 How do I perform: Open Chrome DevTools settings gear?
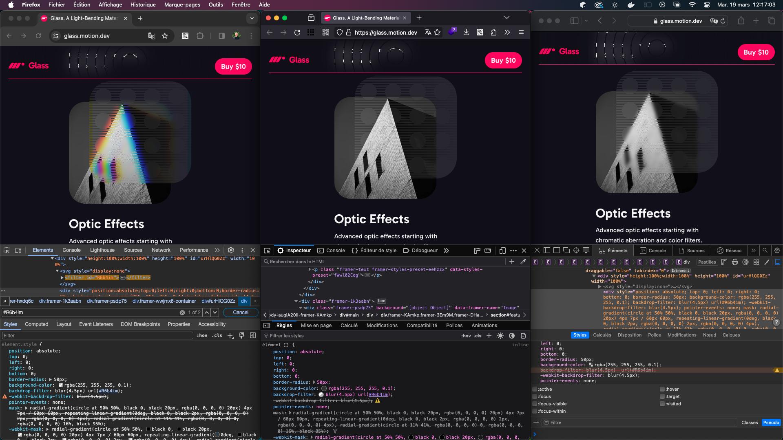[x=231, y=250]
